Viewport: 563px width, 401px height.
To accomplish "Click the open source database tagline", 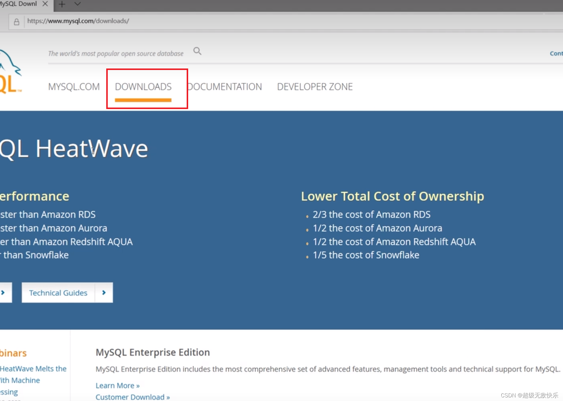I will point(116,53).
